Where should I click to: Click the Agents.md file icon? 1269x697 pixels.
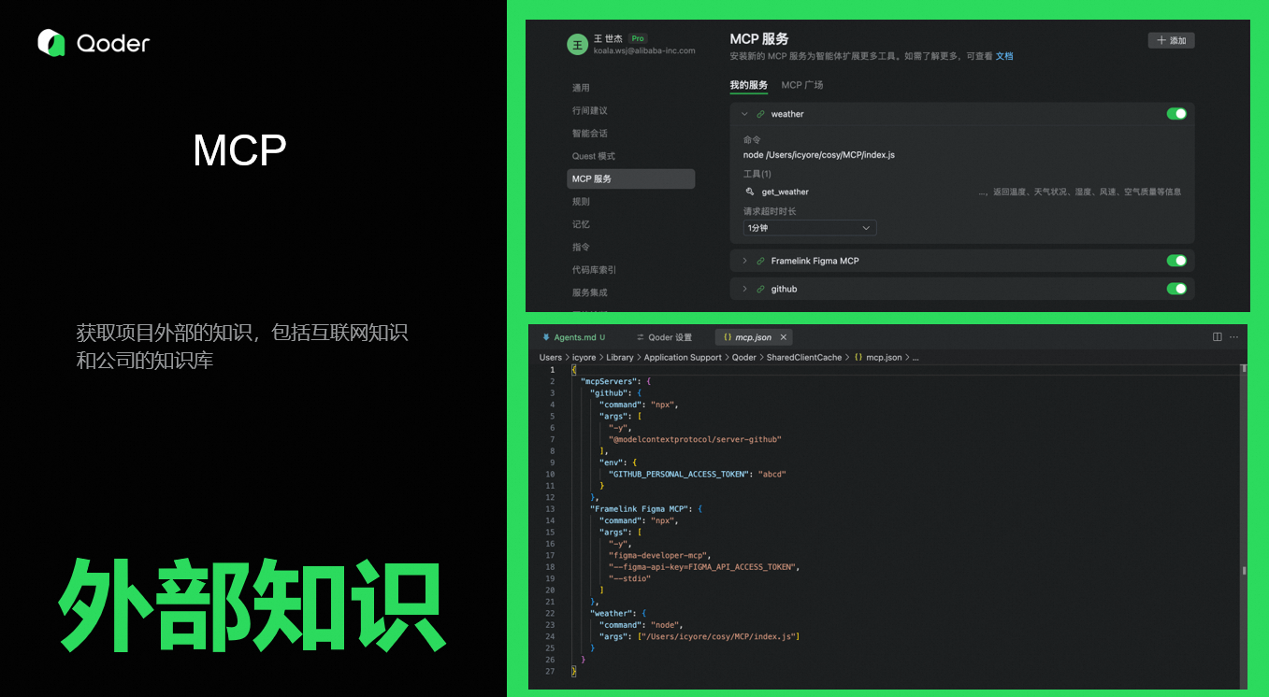point(546,337)
